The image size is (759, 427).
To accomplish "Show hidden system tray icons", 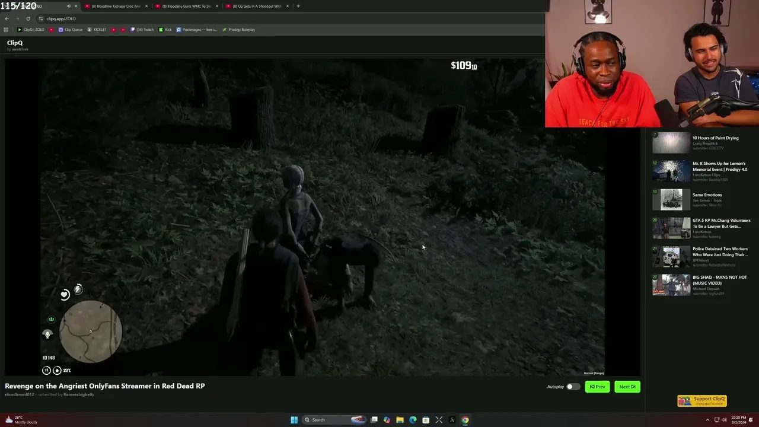I will 707,420.
